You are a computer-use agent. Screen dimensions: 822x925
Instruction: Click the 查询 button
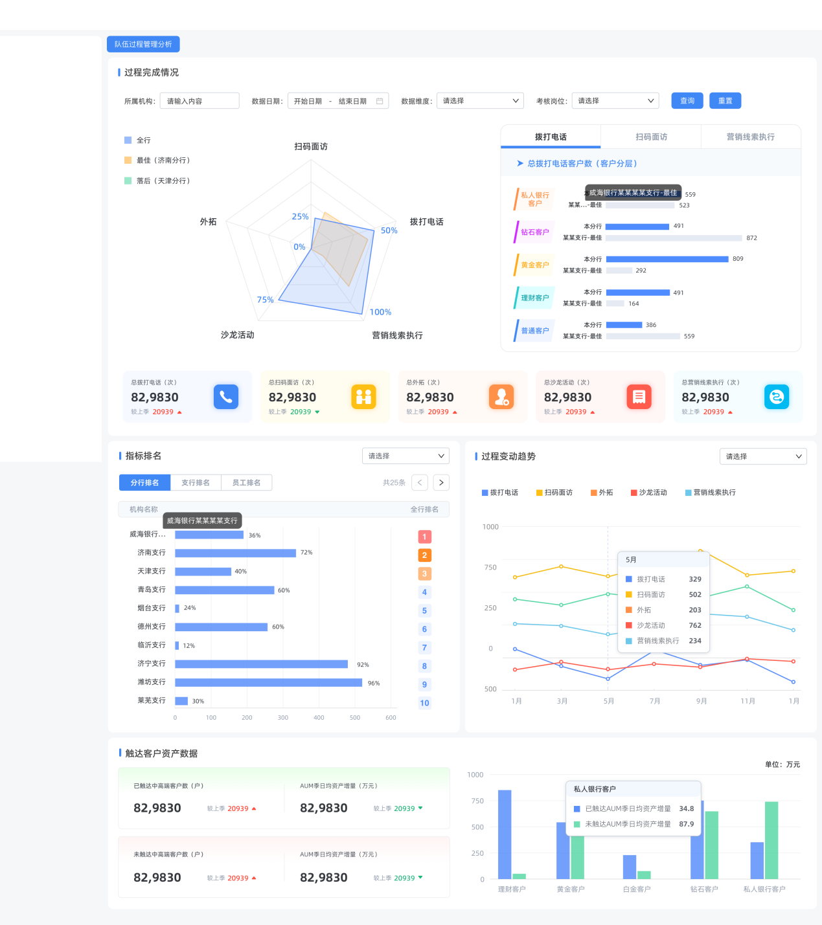coord(687,101)
